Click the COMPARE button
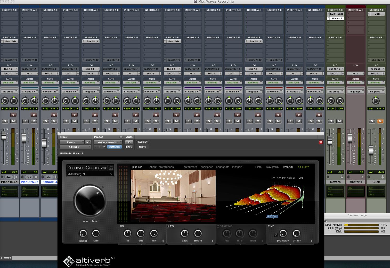 [x=114, y=147]
